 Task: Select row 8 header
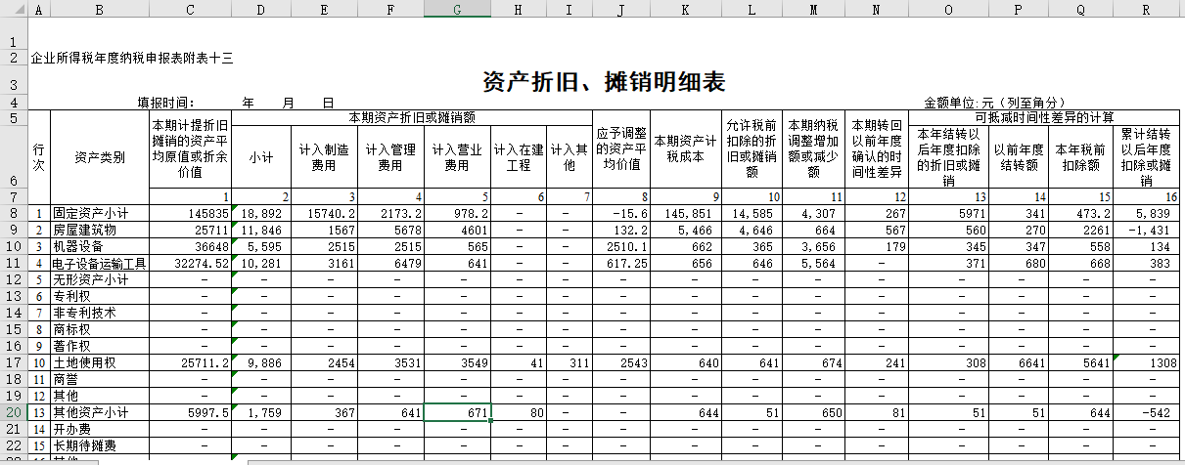14,213
